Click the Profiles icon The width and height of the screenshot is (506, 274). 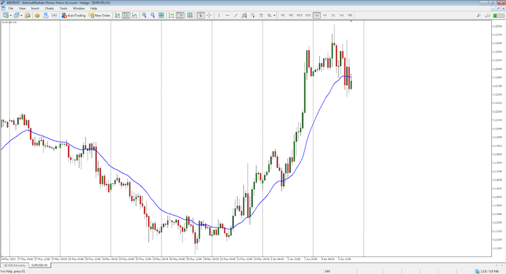coord(16,15)
